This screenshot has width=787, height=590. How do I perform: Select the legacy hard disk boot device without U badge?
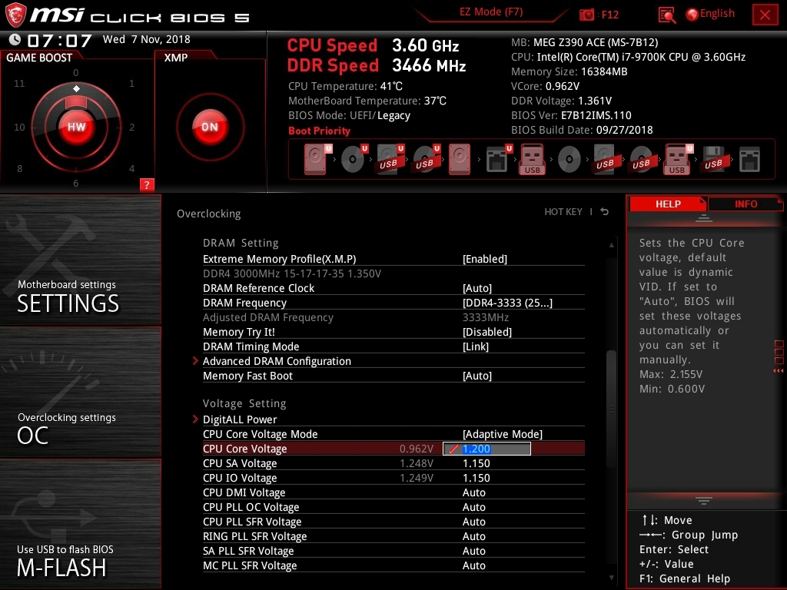[460, 160]
